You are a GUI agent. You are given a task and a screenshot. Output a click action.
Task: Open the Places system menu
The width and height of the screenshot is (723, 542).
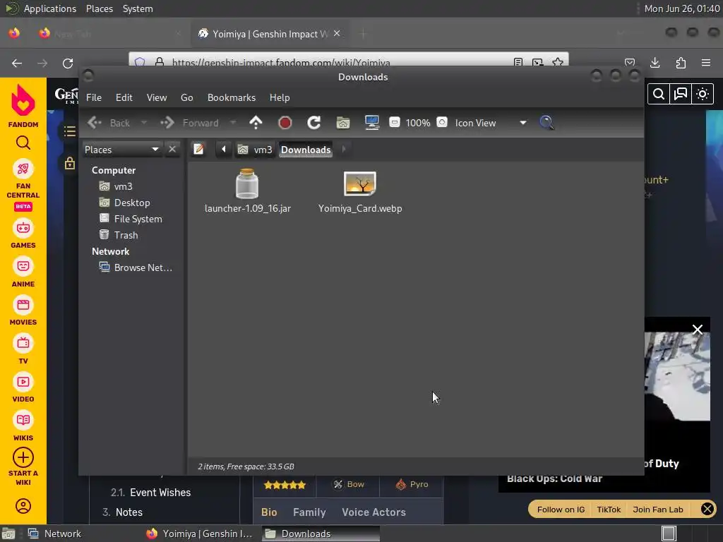coord(99,8)
